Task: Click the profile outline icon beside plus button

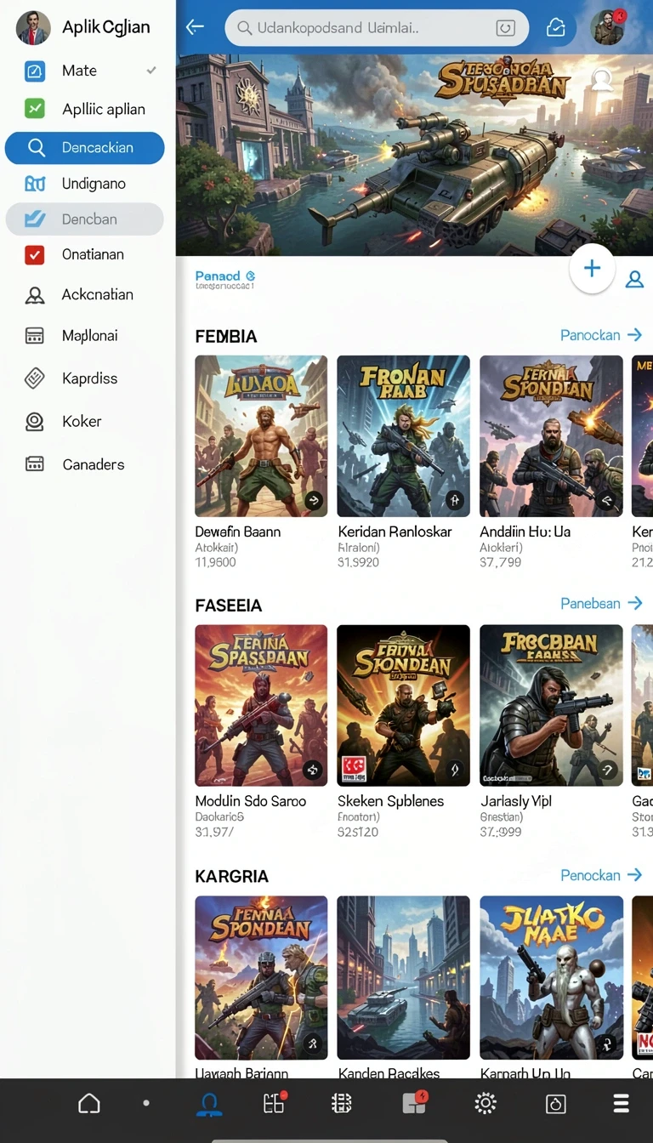Action: pos(634,279)
